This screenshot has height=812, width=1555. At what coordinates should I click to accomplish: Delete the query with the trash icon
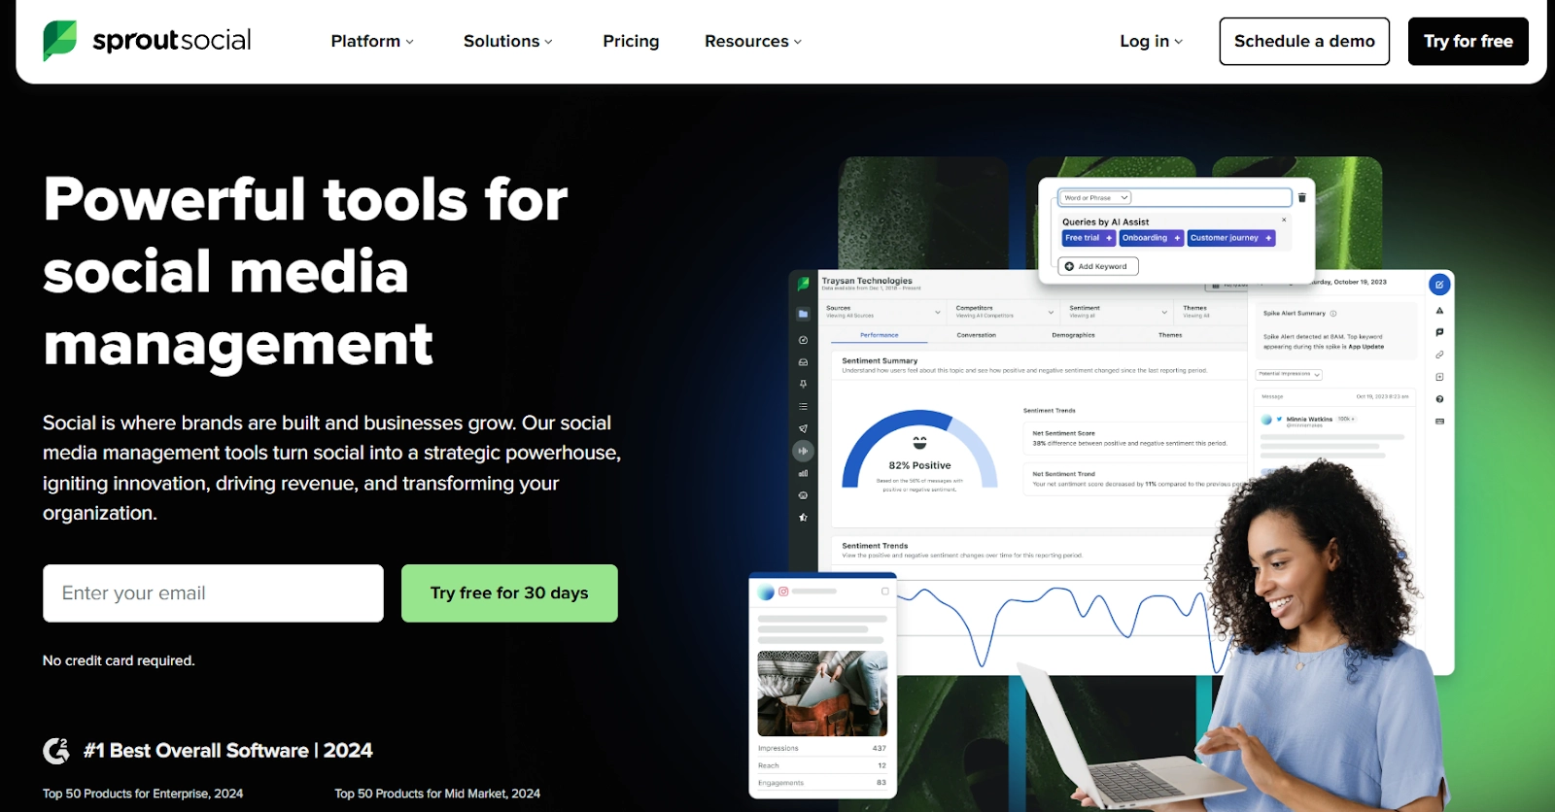pyautogui.click(x=1302, y=198)
